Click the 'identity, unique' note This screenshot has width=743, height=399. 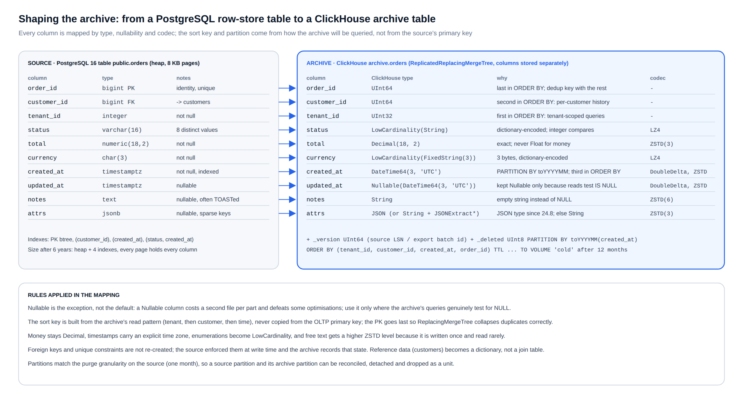(196, 88)
